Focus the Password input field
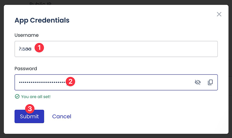Viewport: 232px width, 138px height. tap(130, 82)
